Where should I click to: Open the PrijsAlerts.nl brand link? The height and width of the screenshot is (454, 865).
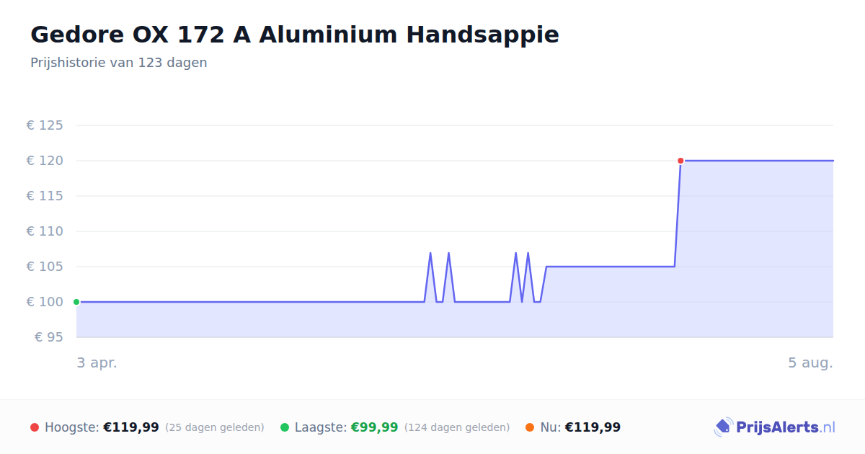click(774, 427)
